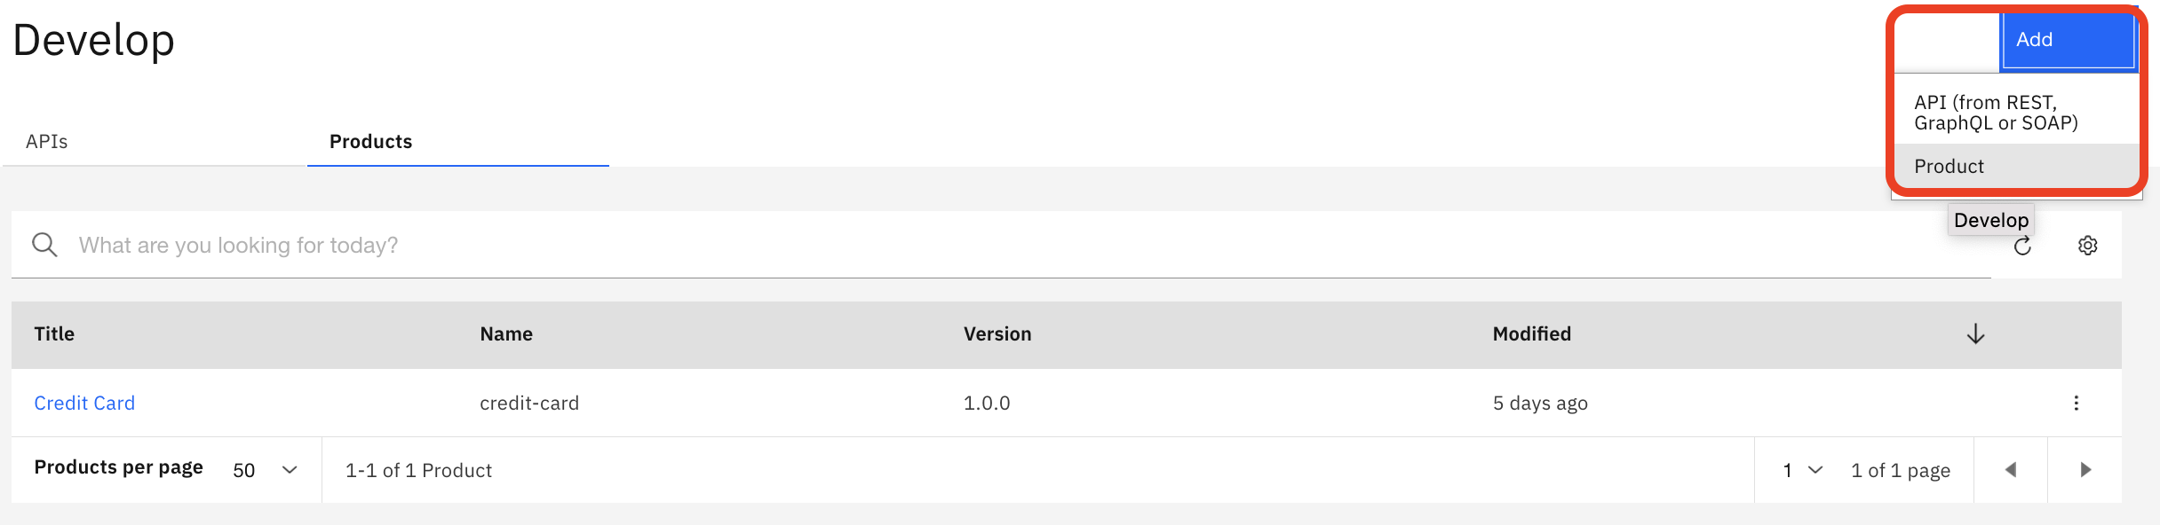
Task: Sort the table by the Modified column
Action: tap(1531, 334)
